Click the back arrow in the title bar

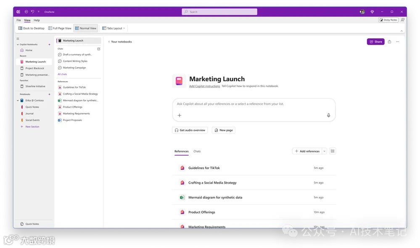(26, 12)
